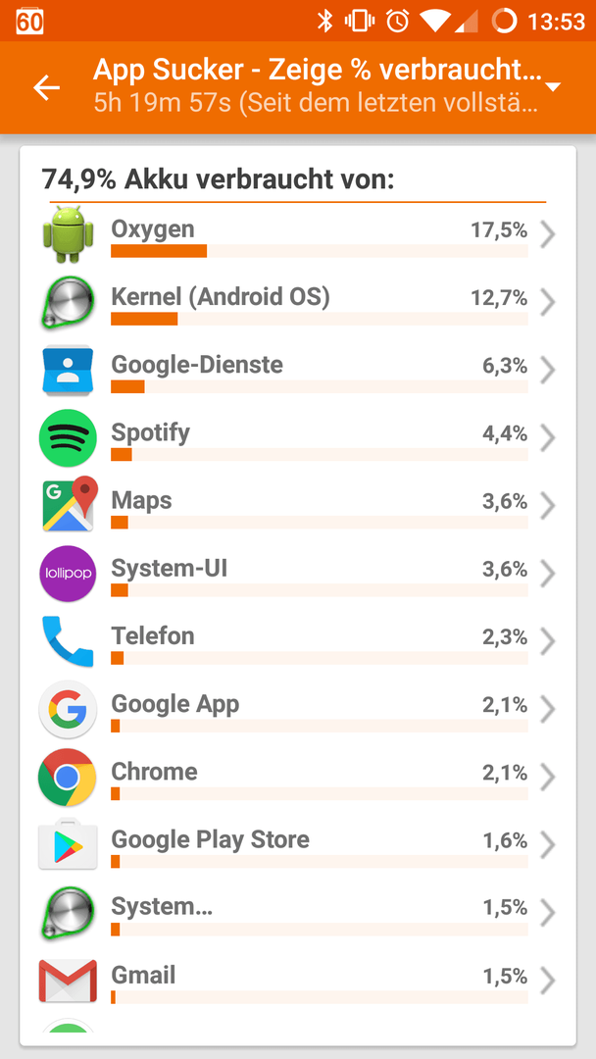
Task: Tap the blue Telefon phone icon
Action: tap(68, 641)
